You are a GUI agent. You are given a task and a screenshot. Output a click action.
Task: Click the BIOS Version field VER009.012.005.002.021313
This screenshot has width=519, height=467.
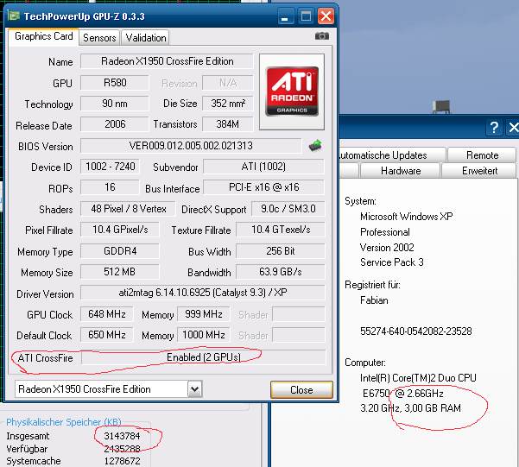tap(191, 146)
